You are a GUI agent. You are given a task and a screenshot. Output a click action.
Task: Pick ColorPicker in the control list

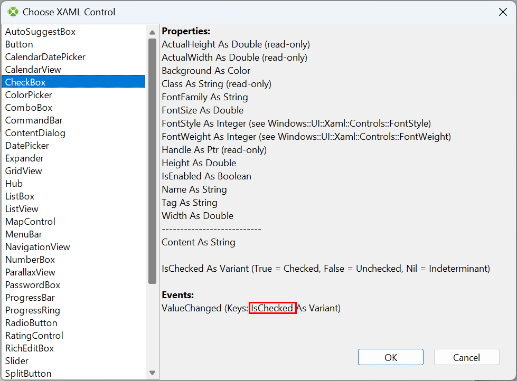73,95
